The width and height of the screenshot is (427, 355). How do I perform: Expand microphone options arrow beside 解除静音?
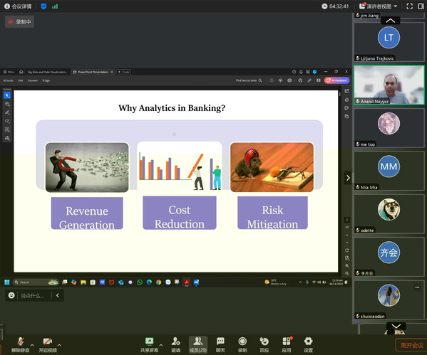(32, 345)
